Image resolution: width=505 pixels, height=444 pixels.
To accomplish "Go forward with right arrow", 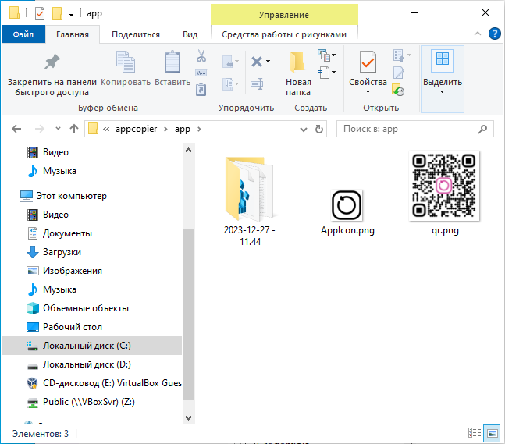I will point(39,129).
